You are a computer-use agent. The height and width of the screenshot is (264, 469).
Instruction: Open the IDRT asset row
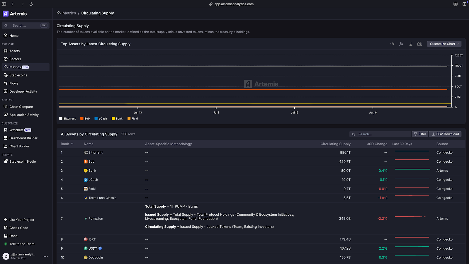click(x=261, y=239)
